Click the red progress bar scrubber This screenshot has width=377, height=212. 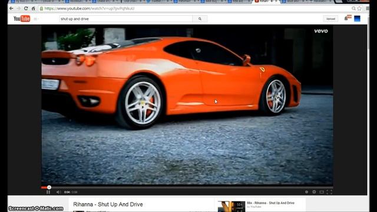pyautogui.click(x=49, y=187)
